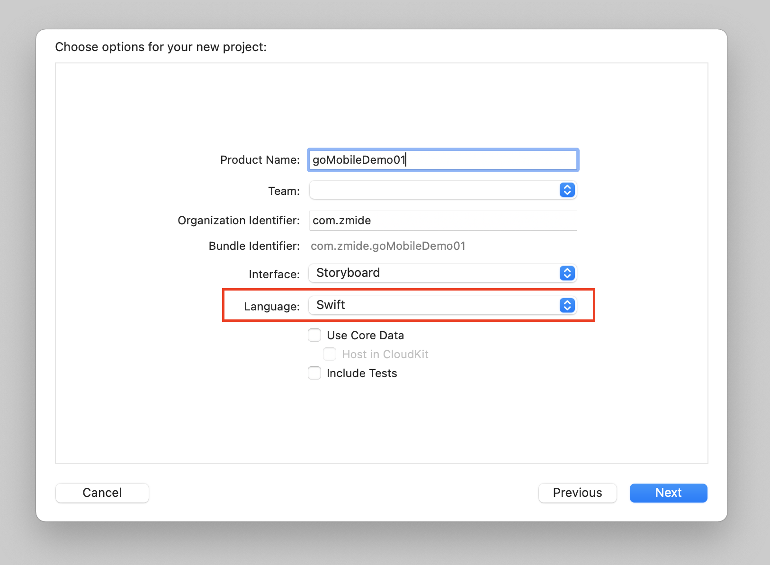The width and height of the screenshot is (770, 565).
Task: Click the "Choose options for your new project" heading
Action: click(x=161, y=47)
